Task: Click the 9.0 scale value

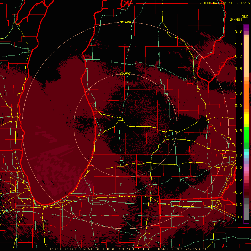Action: (238, 44)
